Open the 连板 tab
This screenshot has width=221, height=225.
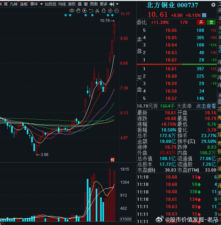(24, 4)
